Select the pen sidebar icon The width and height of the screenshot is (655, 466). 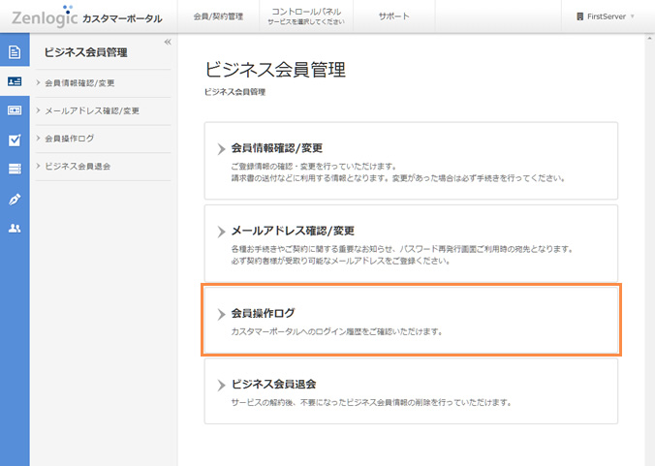(x=15, y=199)
